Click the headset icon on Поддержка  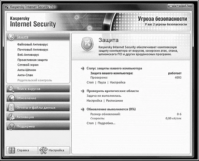click(x=11, y=126)
